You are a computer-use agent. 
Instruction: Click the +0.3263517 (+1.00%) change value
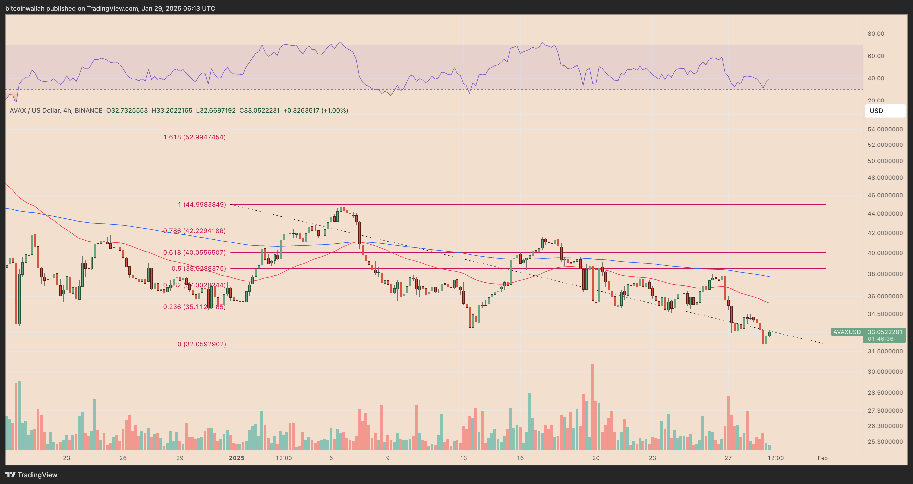(x=316, y=110)
